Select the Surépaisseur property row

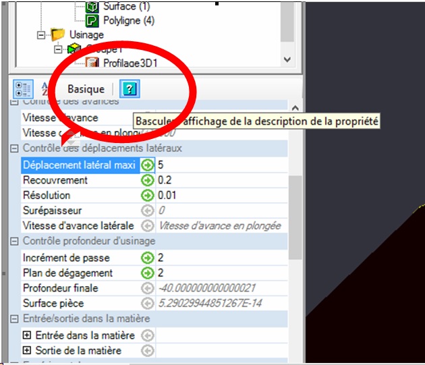(80, 210)
